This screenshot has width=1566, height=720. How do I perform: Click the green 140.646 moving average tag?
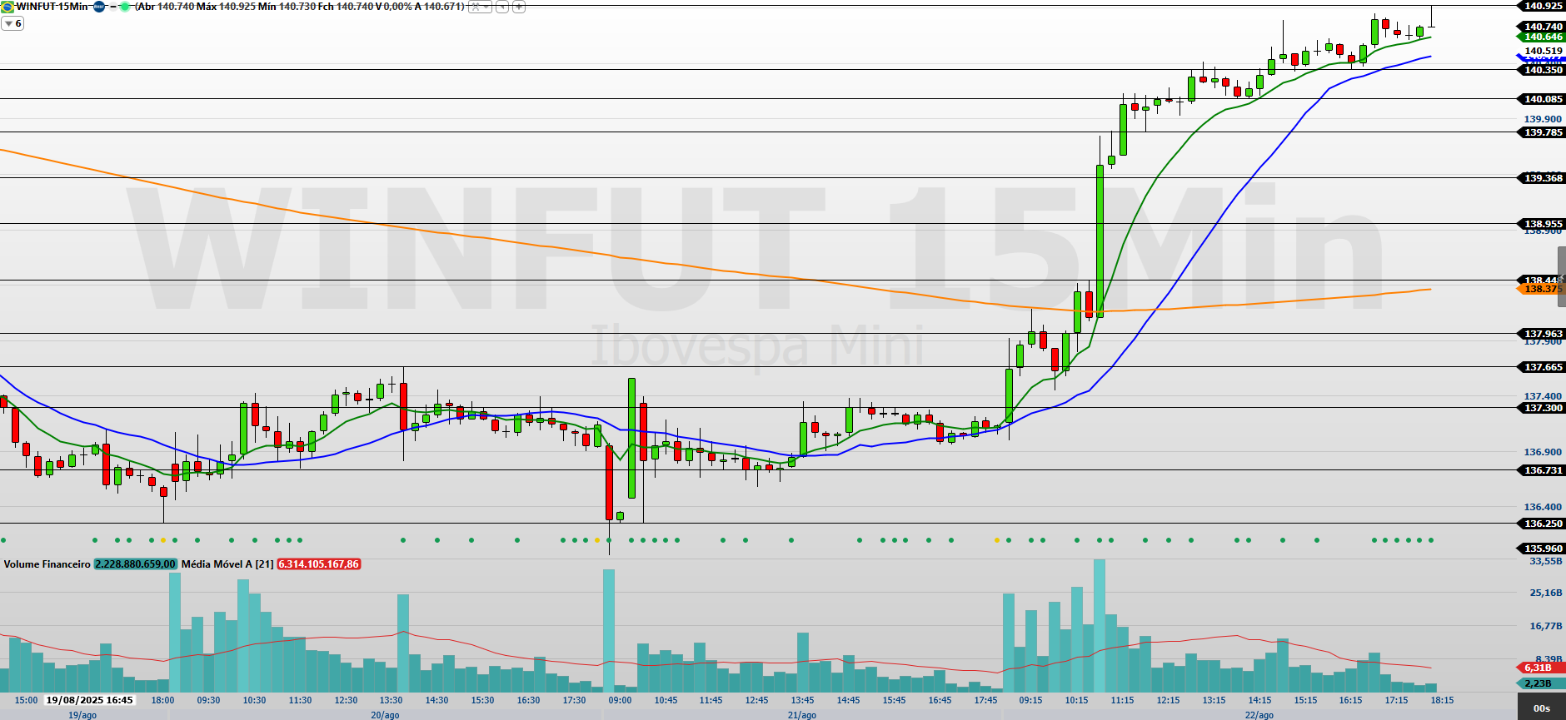click(x=1542, y=37)
